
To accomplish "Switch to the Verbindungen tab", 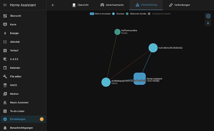I will [179, 5].
